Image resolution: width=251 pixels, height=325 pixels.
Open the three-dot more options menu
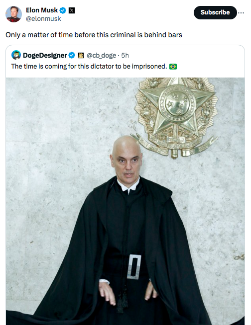coord(241,13)
